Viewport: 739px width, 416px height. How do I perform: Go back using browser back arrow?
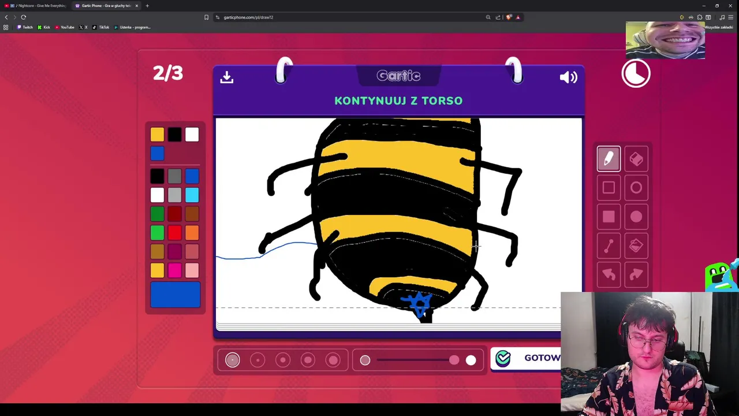(x=6, y=17)
